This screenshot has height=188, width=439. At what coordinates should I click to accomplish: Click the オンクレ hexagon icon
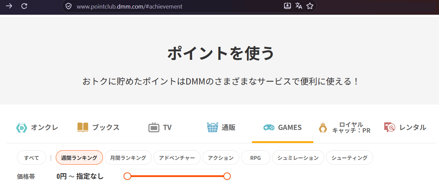point(22,128)
